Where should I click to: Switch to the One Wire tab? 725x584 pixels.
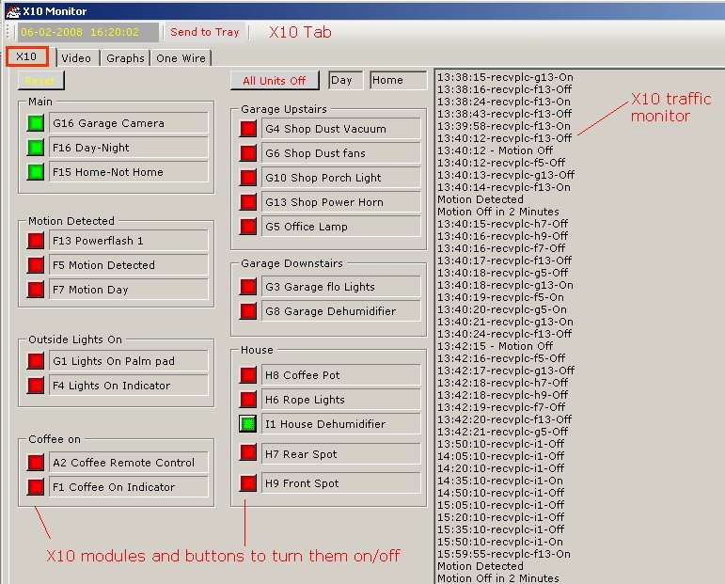[181, 58]
